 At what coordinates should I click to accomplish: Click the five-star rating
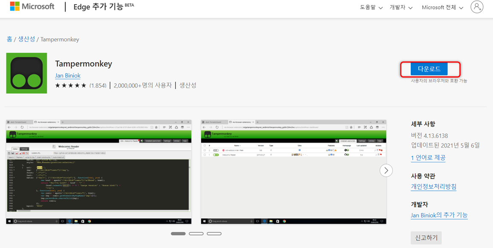(71, 85)
